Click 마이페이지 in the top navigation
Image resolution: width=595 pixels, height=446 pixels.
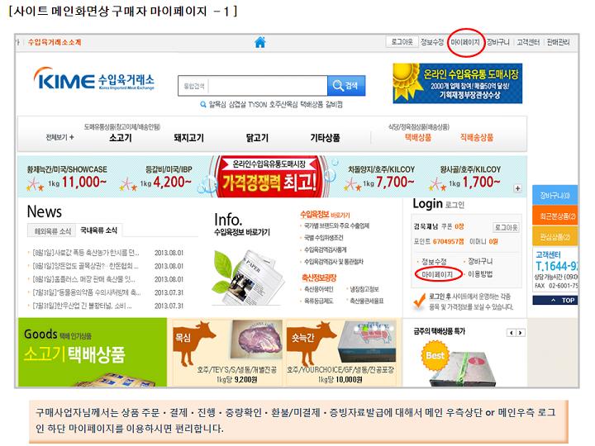pos(465,42)
